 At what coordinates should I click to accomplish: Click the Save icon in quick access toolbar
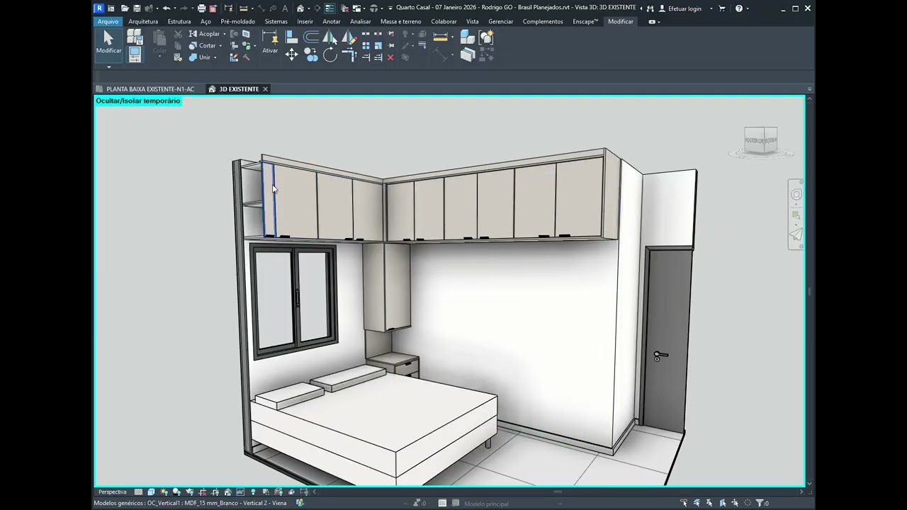click(x=137, y=8)
